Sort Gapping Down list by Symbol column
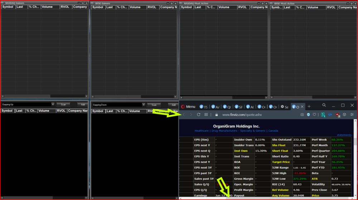 (98, 111)
